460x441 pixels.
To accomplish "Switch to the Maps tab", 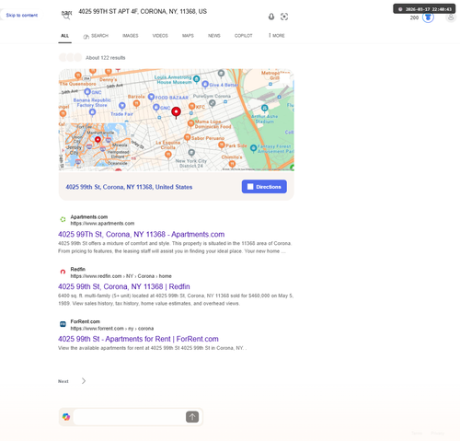I will coord(188,36).
